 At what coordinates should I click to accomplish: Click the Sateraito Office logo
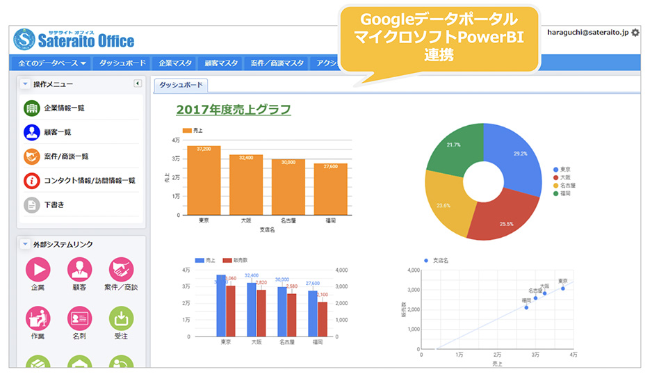tap(74, 40)
